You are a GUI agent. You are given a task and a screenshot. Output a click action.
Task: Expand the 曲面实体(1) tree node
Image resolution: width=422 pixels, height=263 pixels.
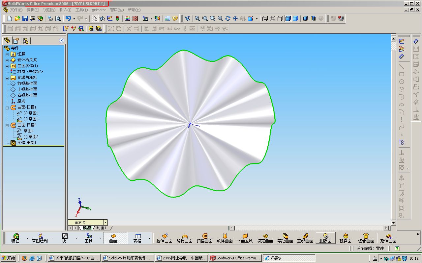coord(7,66)
